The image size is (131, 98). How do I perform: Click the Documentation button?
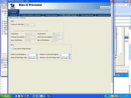pyautogui.click(x=105, y=7)
